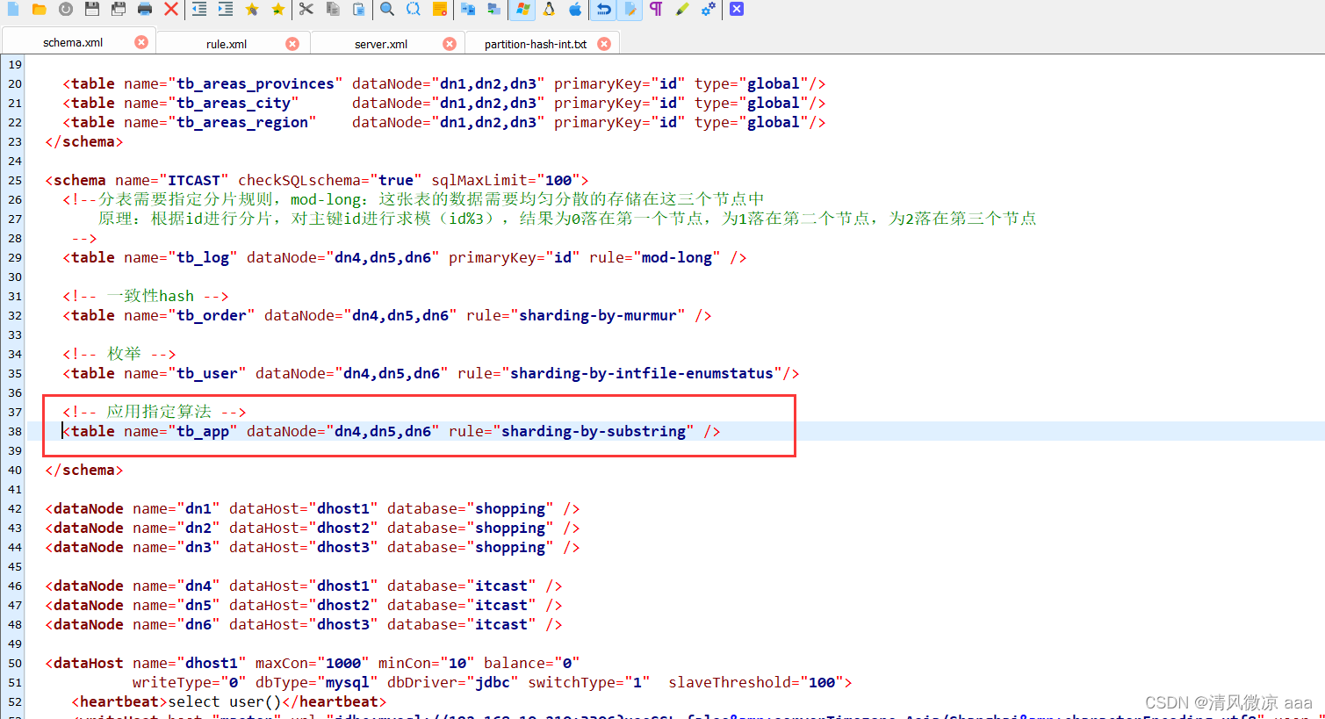Set Windows line-ending format
Screen dimensions: 1325x719
pyautogui.click(x=522, y=9)
